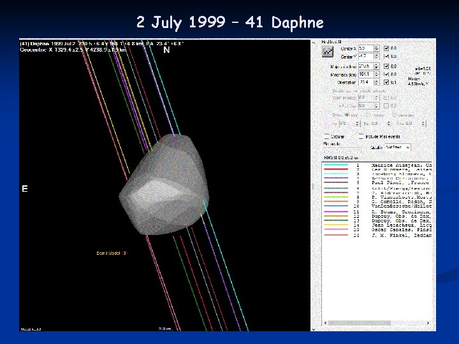This screenshot has height=344, width=459.
Task: Click the a/b=1.28 ratio readout
Action: 423,68
